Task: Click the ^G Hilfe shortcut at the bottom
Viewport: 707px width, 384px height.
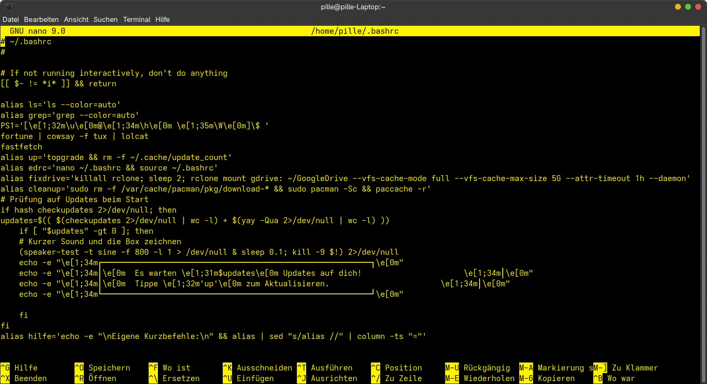Action: click(19, 368)
